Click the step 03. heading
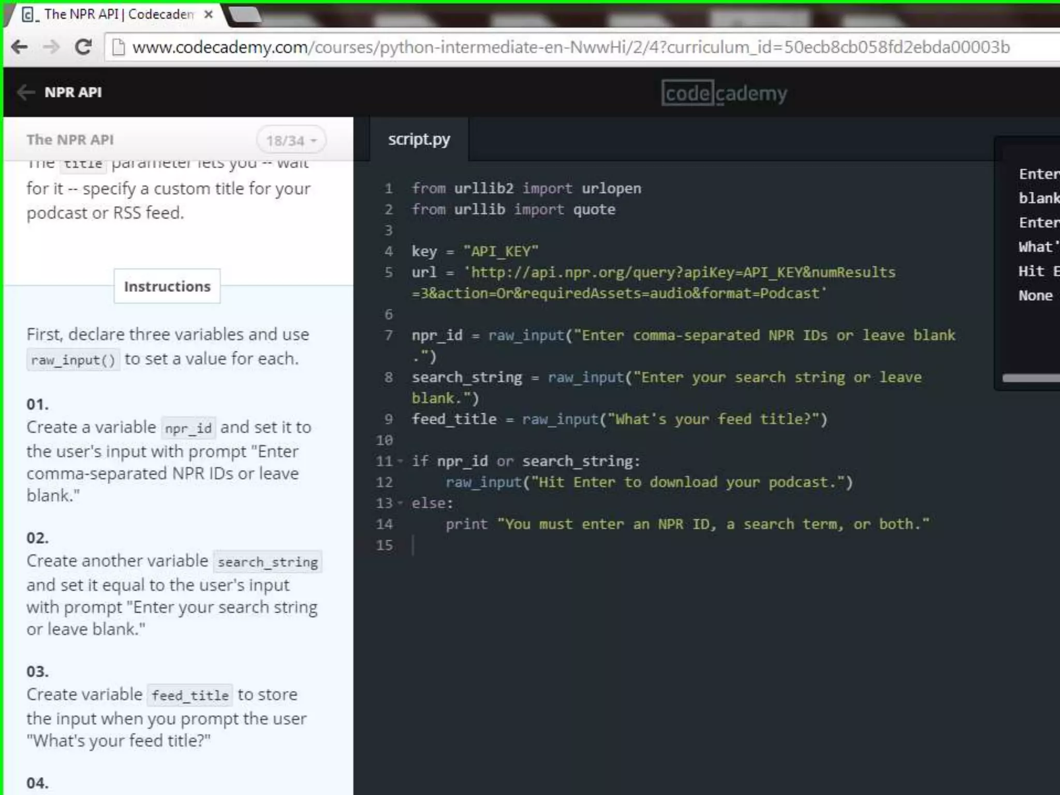 38,671
